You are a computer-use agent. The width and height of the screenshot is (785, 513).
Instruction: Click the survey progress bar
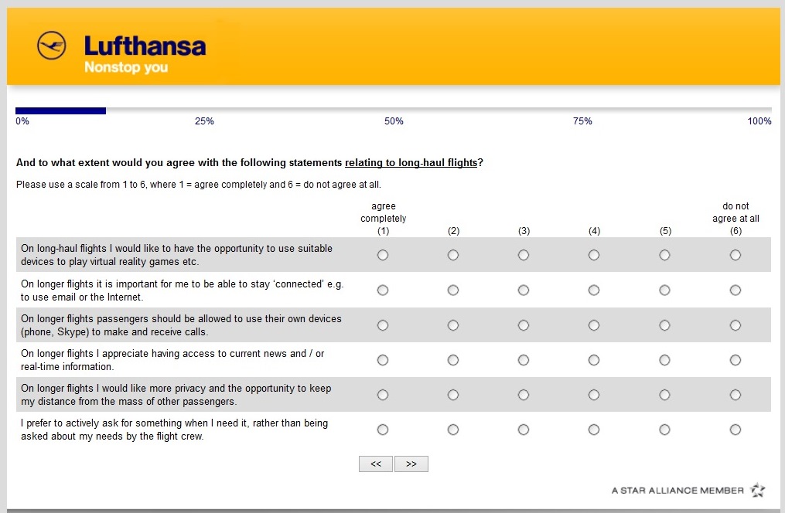click(393, 110)
